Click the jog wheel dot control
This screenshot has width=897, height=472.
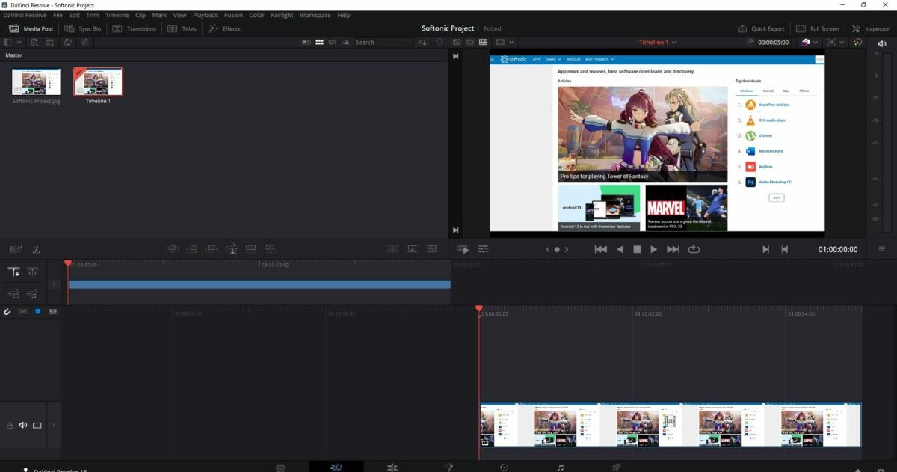[557, 249]
